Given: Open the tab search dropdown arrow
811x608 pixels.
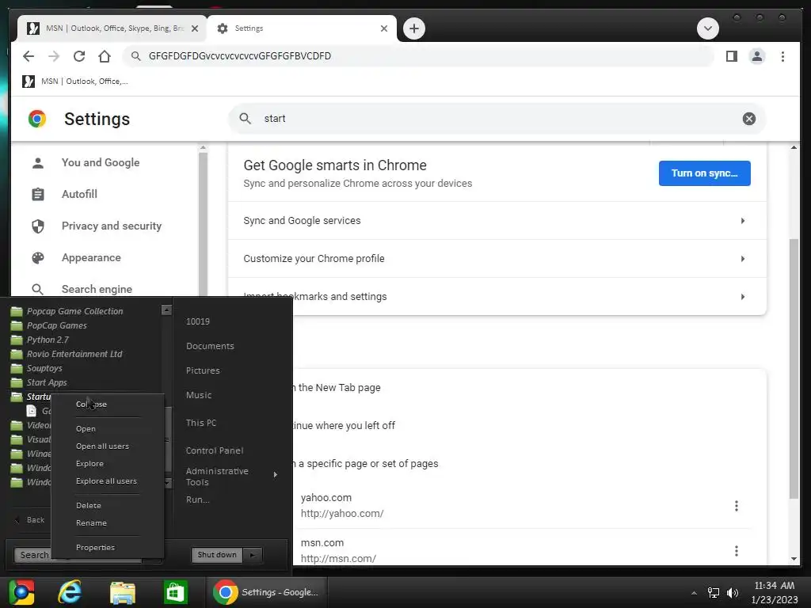Looking at the screenshot, I should pyautogui.click(x=707, y=28).
